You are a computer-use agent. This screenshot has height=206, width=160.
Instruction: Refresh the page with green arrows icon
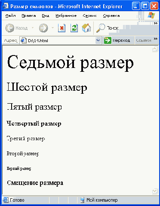74,28
